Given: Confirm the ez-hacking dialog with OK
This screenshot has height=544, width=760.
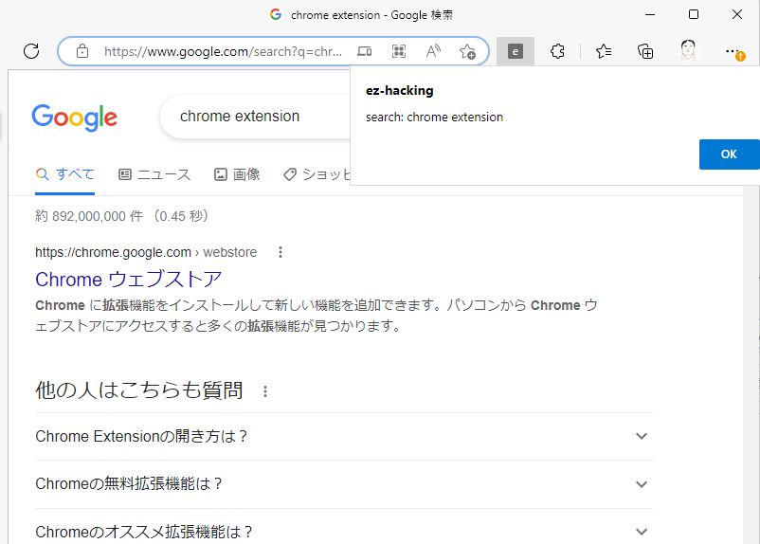Looking at the screenshot, I should pyautogui.click(x=729, y=154).
